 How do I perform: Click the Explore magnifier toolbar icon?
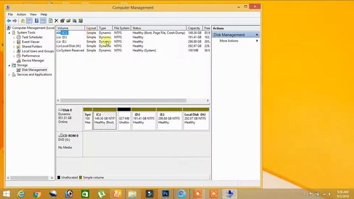[x=75, y=21]
